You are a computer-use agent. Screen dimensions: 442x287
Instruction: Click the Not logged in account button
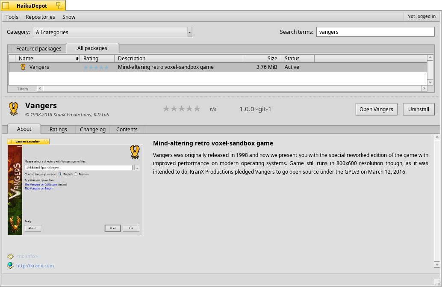(x=421, y=17)
